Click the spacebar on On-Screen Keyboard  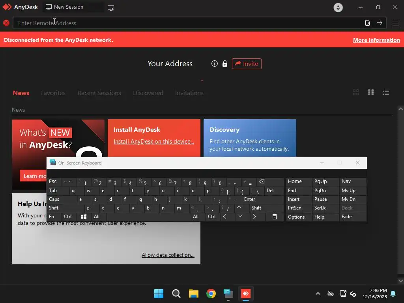149,217
